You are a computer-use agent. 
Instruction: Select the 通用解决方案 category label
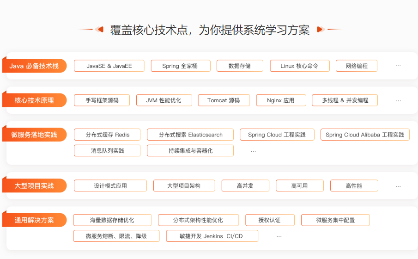[34, 220]
